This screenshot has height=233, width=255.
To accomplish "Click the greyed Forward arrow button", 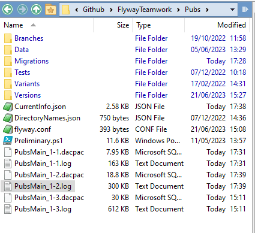I will coord(22,9).
